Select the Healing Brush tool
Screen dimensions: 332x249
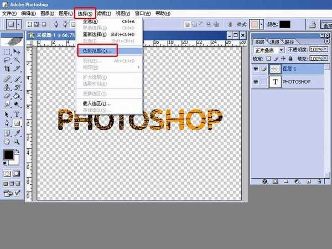pos(7,79)
